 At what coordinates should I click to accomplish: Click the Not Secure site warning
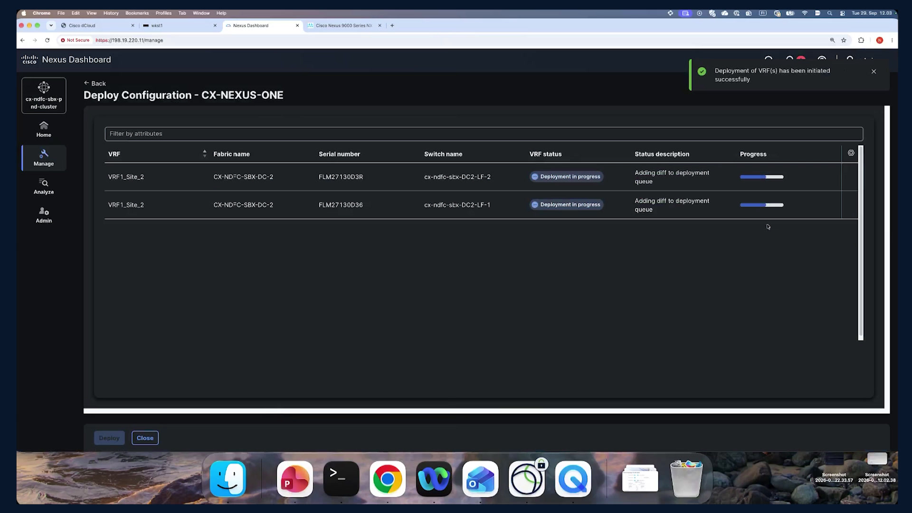click(x=75, y=40)
